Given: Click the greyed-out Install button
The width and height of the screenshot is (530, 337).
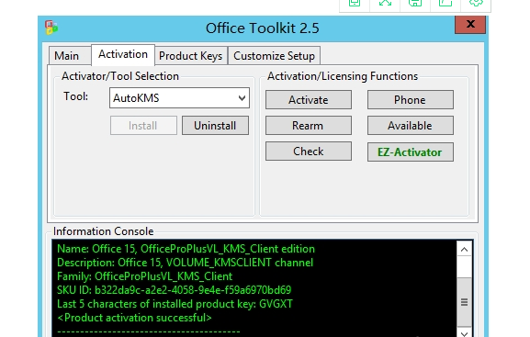Looking at the screenshot, I should coord(143,126).
